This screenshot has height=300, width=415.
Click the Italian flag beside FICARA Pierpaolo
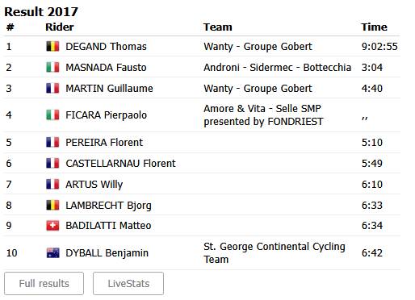pyautogui.click(x=52, y=115)
